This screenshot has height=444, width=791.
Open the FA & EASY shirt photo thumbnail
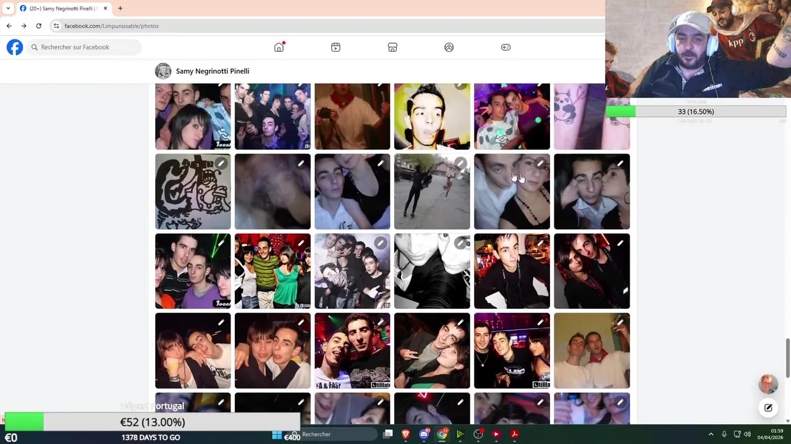(x=352, y=350)
